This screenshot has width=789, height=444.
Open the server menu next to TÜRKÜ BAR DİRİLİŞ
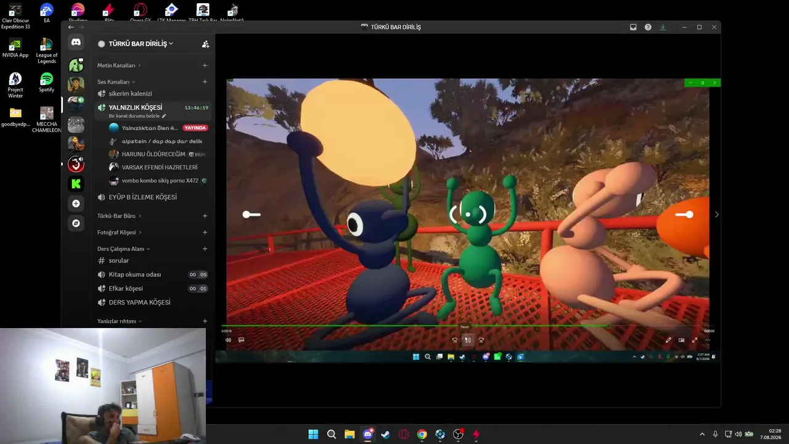point(171,44)
